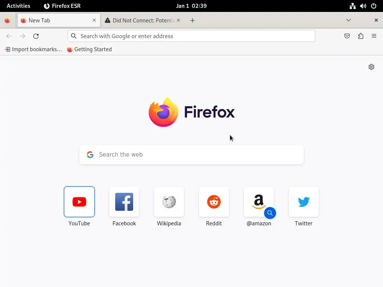
Task: Click the warning icon on second tab
Action: coord(107,20)
